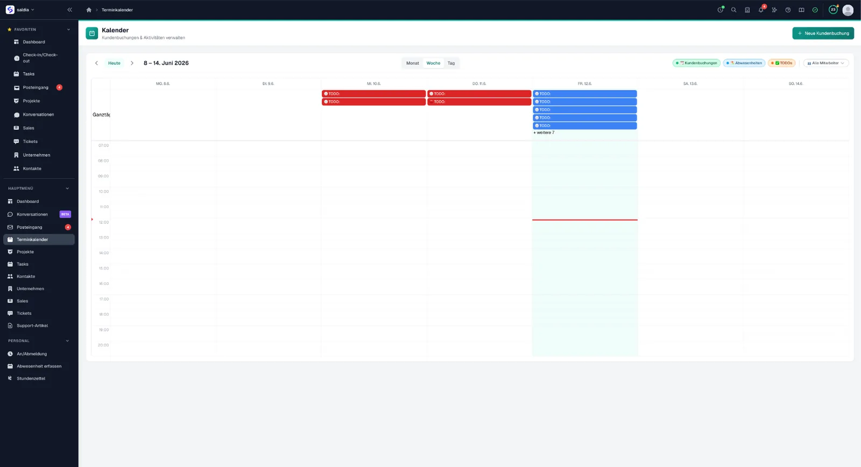Click the Kalender header calendar icon
861x467 pixels.
(92, 33)
